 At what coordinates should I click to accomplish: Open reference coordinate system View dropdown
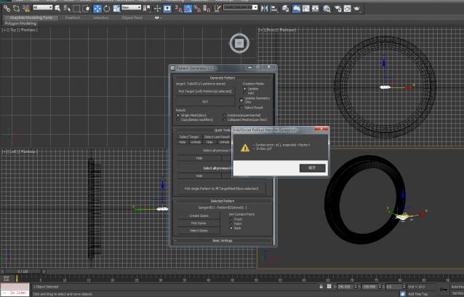click(x=132, y=7)
